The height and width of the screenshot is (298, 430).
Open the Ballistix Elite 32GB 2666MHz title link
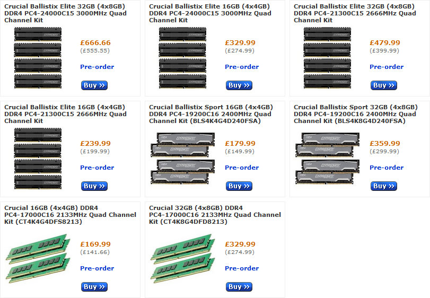[x=355, y=13]
